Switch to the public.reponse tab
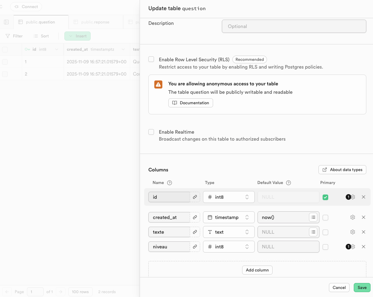373x297 pixels. (95, 22)
